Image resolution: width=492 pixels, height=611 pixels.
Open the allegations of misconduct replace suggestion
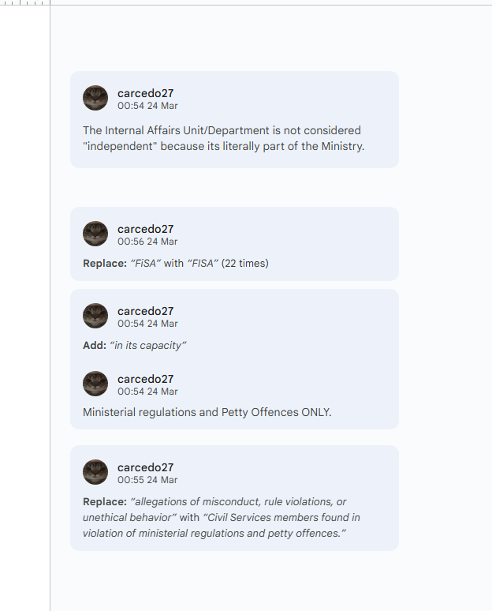pos(234,498)
